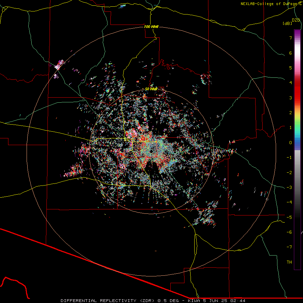Image resolution: width=303 pixels, height=303 pixels.
Task: Click the "1" value on the color scale
Action: 291,128
